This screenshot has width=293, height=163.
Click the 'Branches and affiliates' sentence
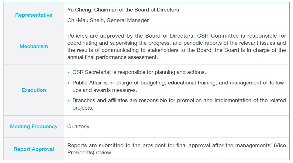tap(179, 104)
